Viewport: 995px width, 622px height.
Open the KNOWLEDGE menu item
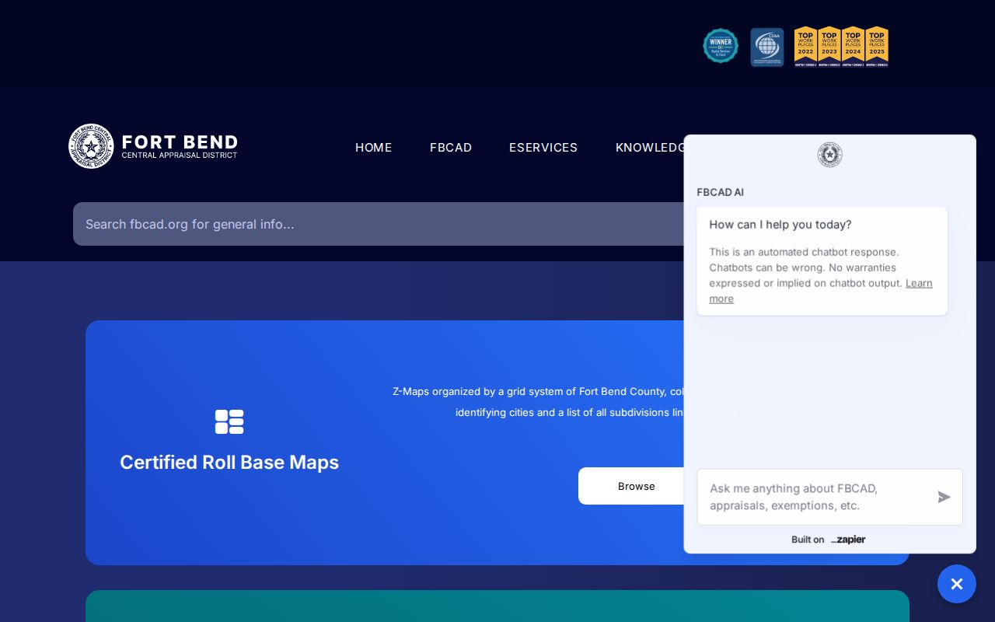point(649,148)
